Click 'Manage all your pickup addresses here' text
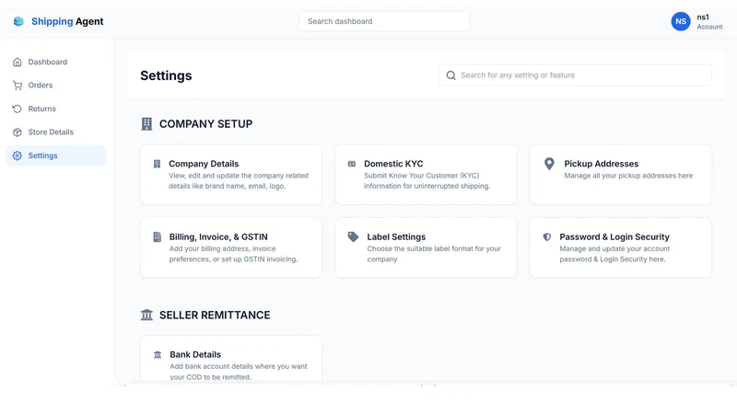This screenshot has width=737, height=414. [x=628, y=176]
